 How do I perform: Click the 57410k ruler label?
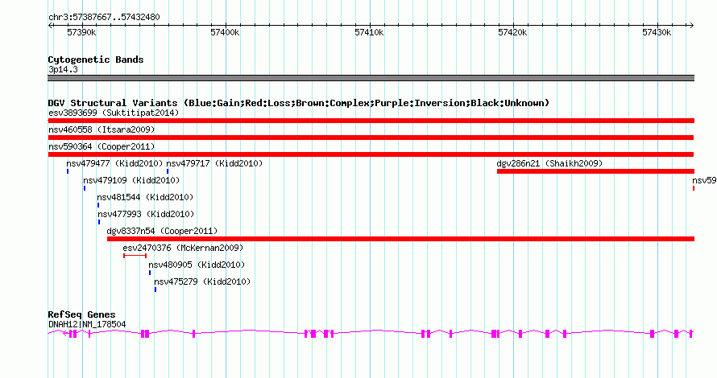pos(369,32)
